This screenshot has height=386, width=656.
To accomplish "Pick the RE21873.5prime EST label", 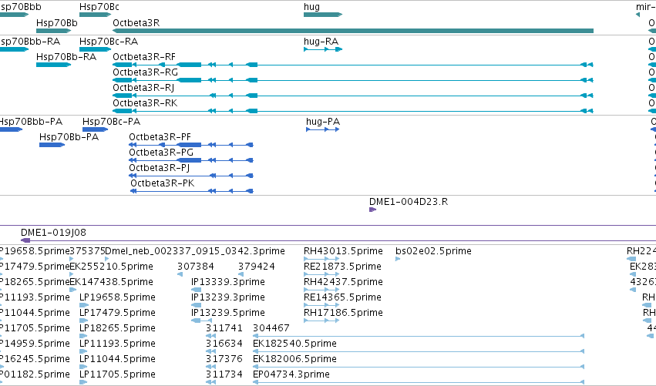I will click(342, 267).
